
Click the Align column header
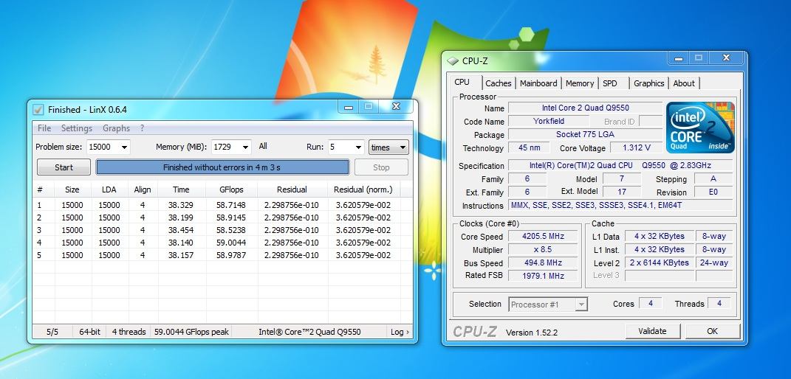[143, 189]
